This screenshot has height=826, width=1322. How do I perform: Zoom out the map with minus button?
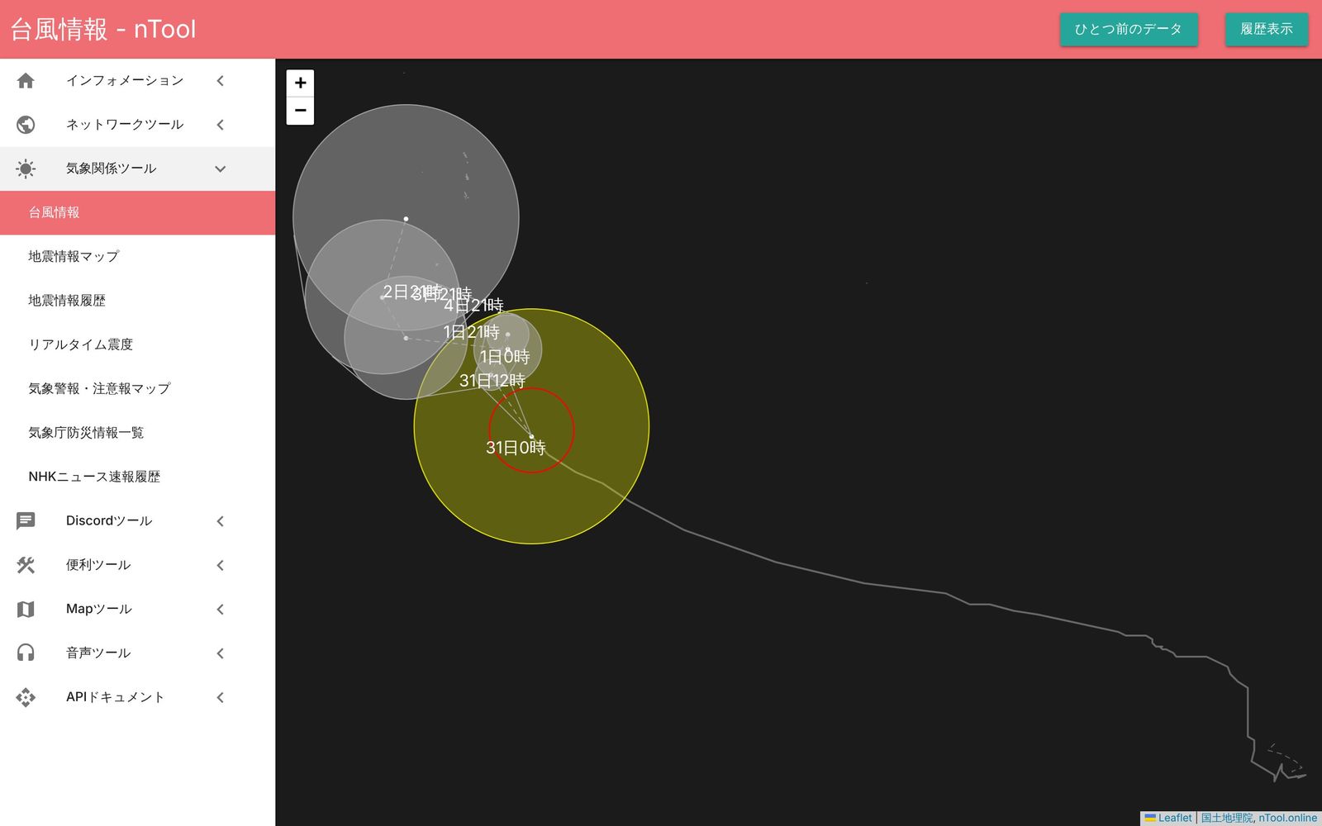pos(300,111)
